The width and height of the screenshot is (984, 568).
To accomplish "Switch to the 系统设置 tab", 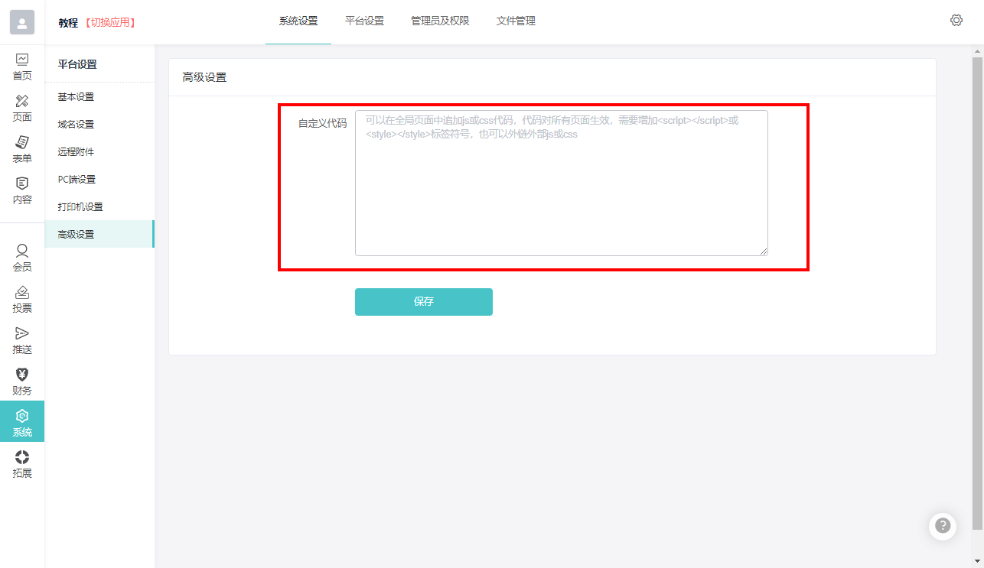I will pos(298,21).
